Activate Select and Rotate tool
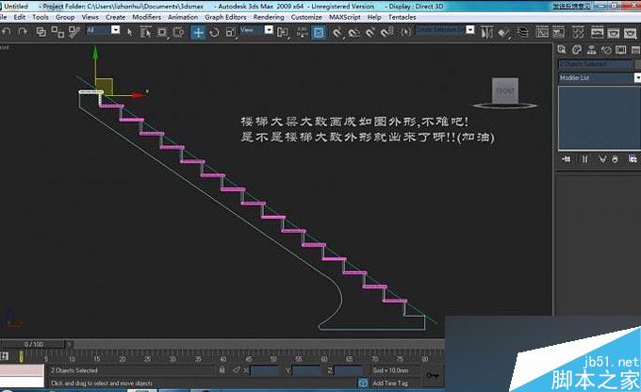The image size is (641, 392). pyautogui.click(x=214, y=32)
